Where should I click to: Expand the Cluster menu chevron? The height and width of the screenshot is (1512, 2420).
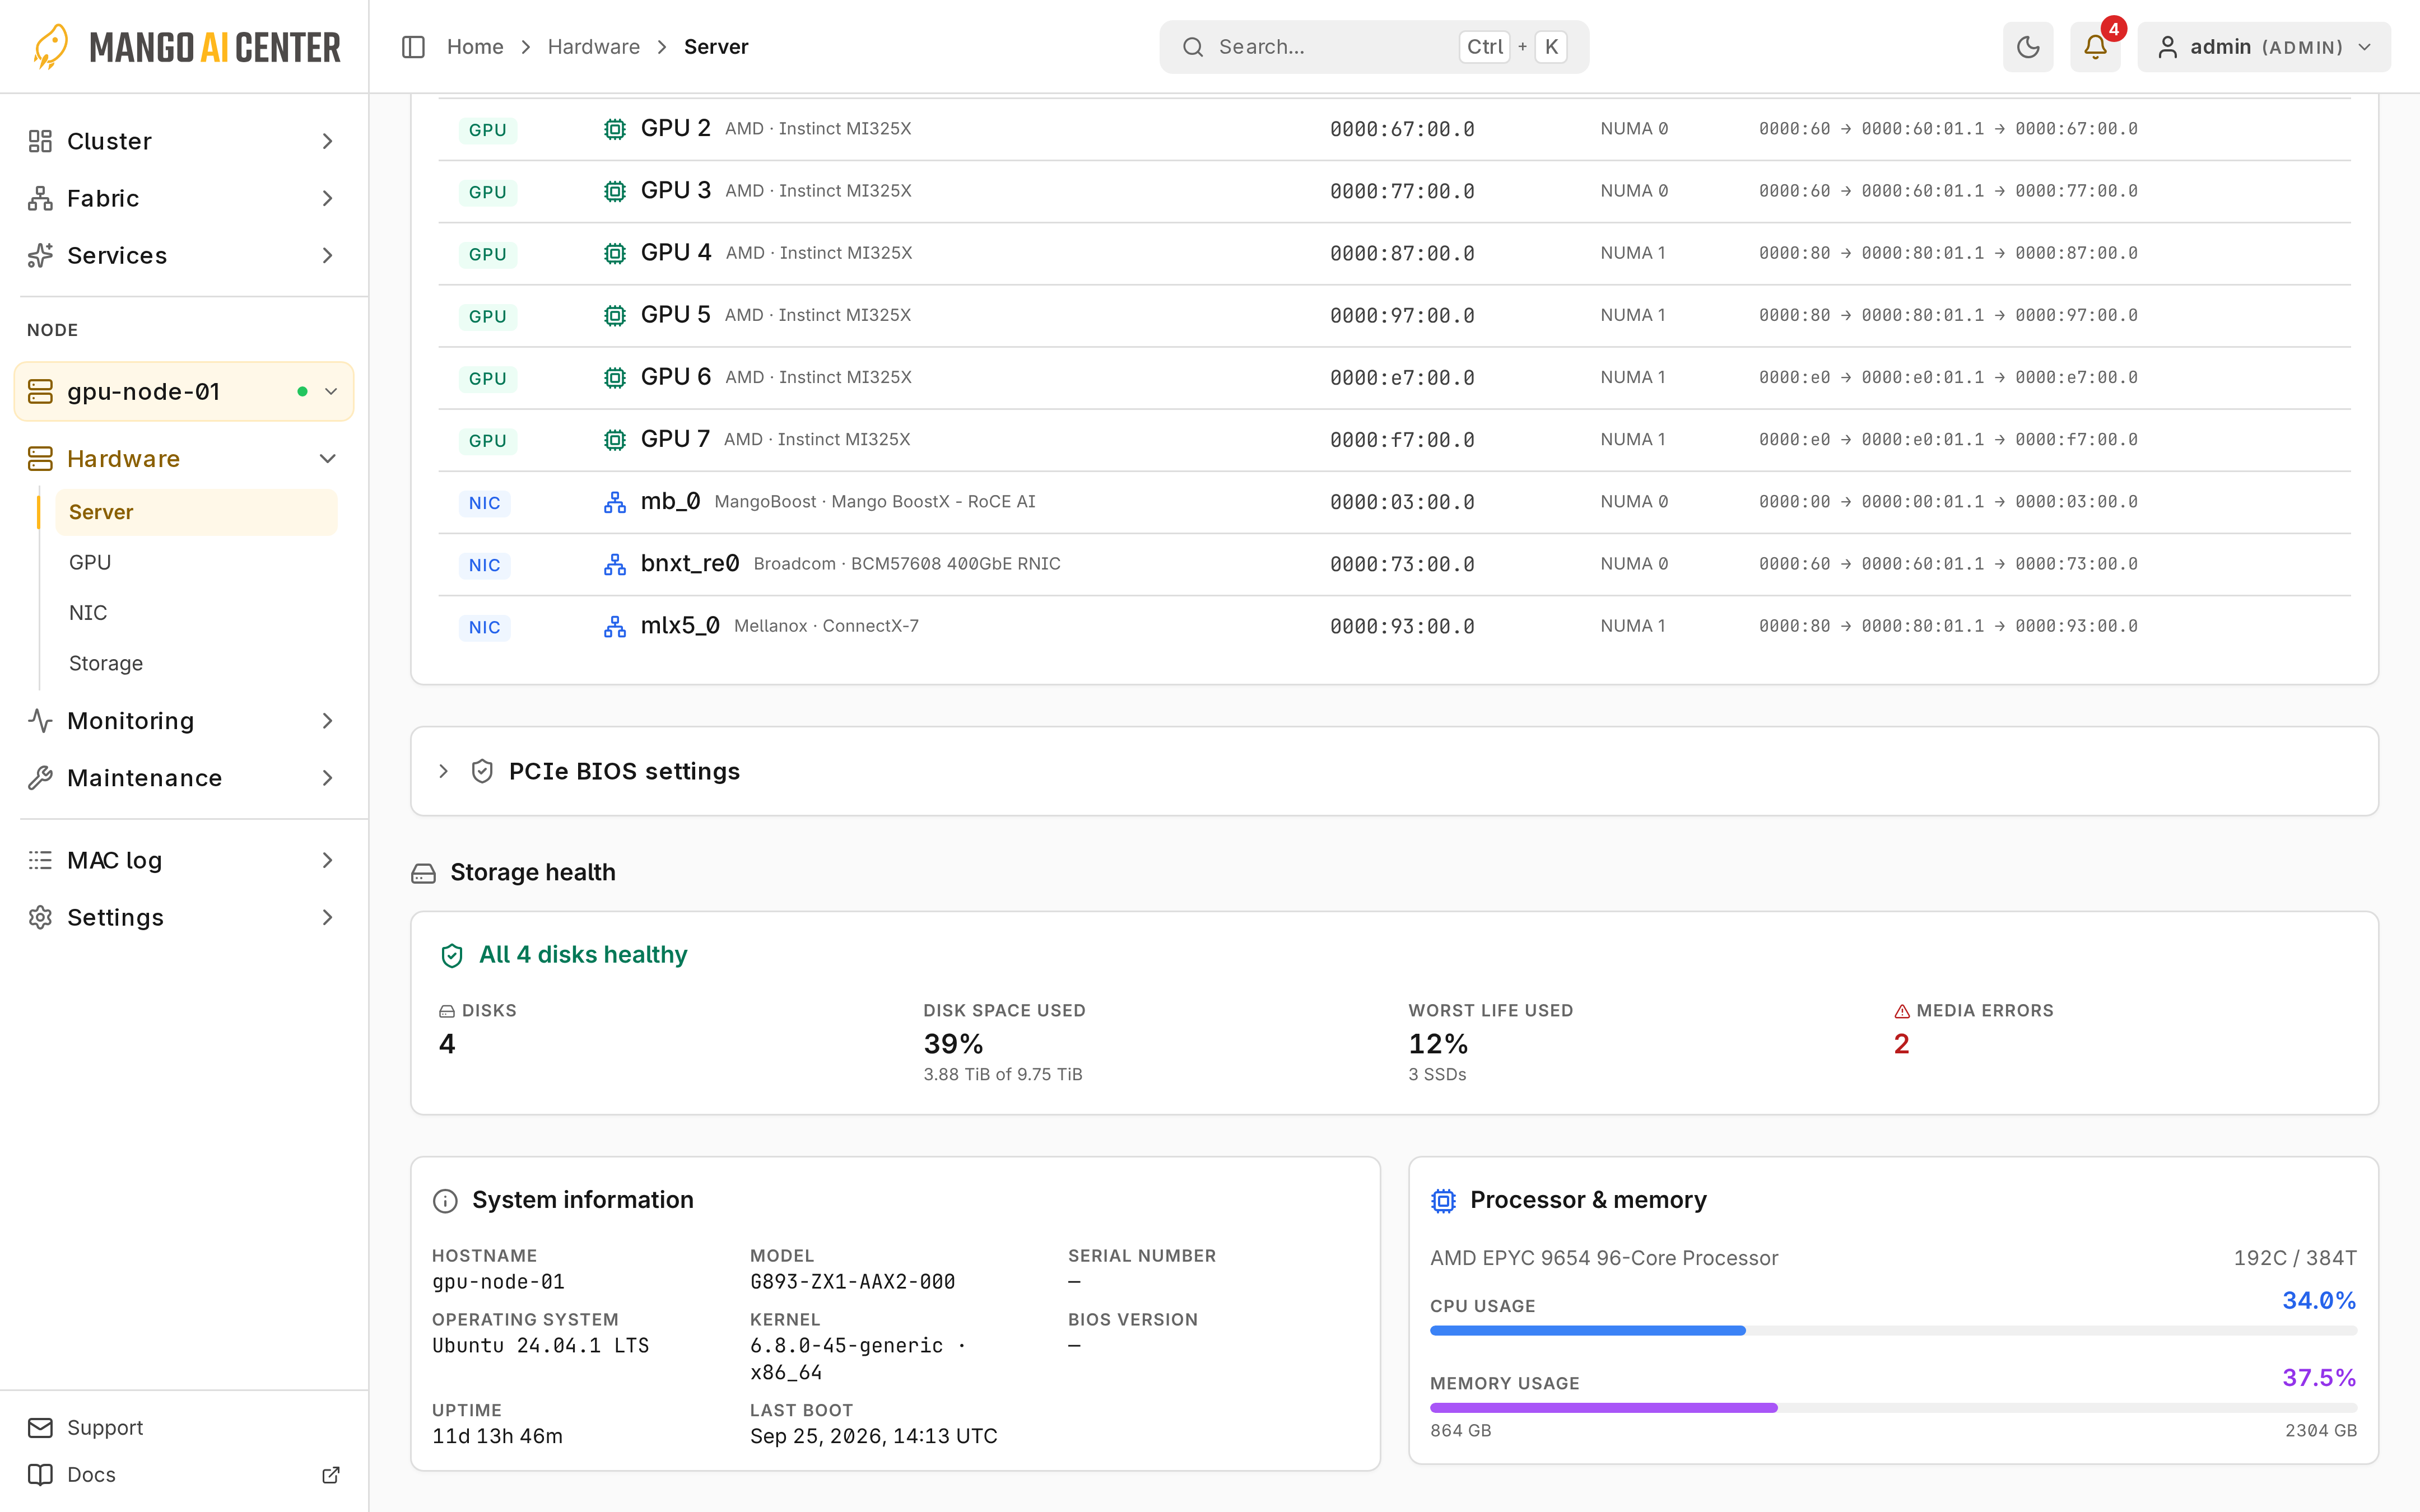pos(327,141)
